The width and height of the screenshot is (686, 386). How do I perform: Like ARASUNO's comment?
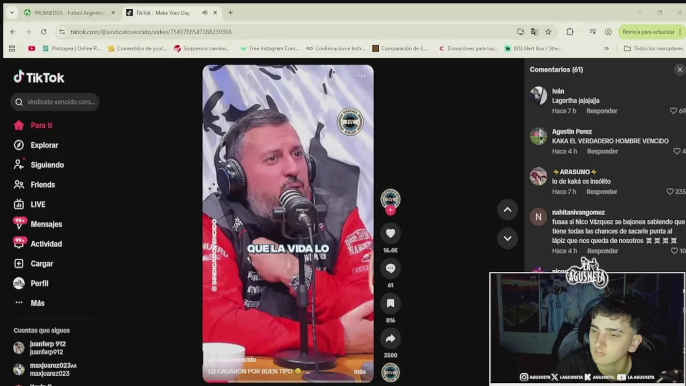click(x=670, y=191)
